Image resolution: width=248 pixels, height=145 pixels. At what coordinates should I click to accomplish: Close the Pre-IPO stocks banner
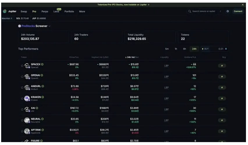243,5
